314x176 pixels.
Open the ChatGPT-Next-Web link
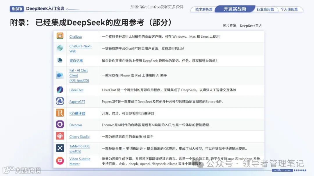pyautogui.click(x=80, y=48)
